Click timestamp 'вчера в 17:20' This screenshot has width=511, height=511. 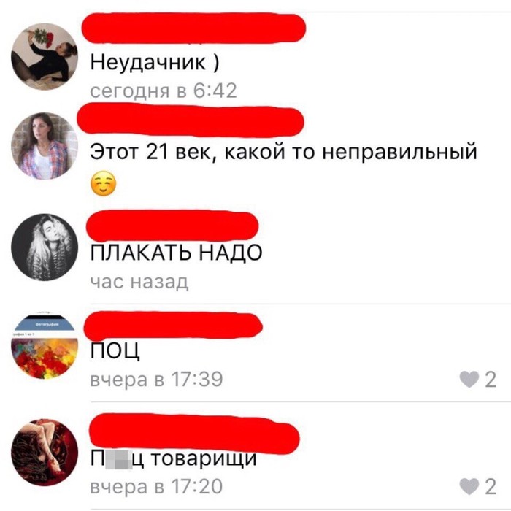(x=156, y=487)
